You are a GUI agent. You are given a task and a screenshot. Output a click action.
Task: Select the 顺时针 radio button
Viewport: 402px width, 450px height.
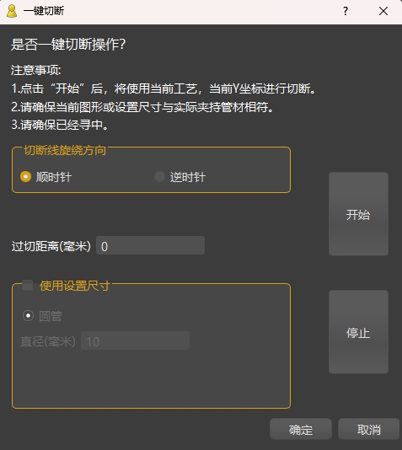pyautogui.click(x=25, y=176)
